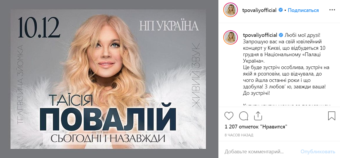
Task: Submit comment with the Опубликовать button
Action: (318, 152)
